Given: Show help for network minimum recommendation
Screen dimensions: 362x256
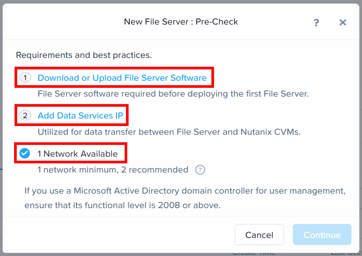Looking at the screenshot, I should pyautogui.click(x=200, y=169).
